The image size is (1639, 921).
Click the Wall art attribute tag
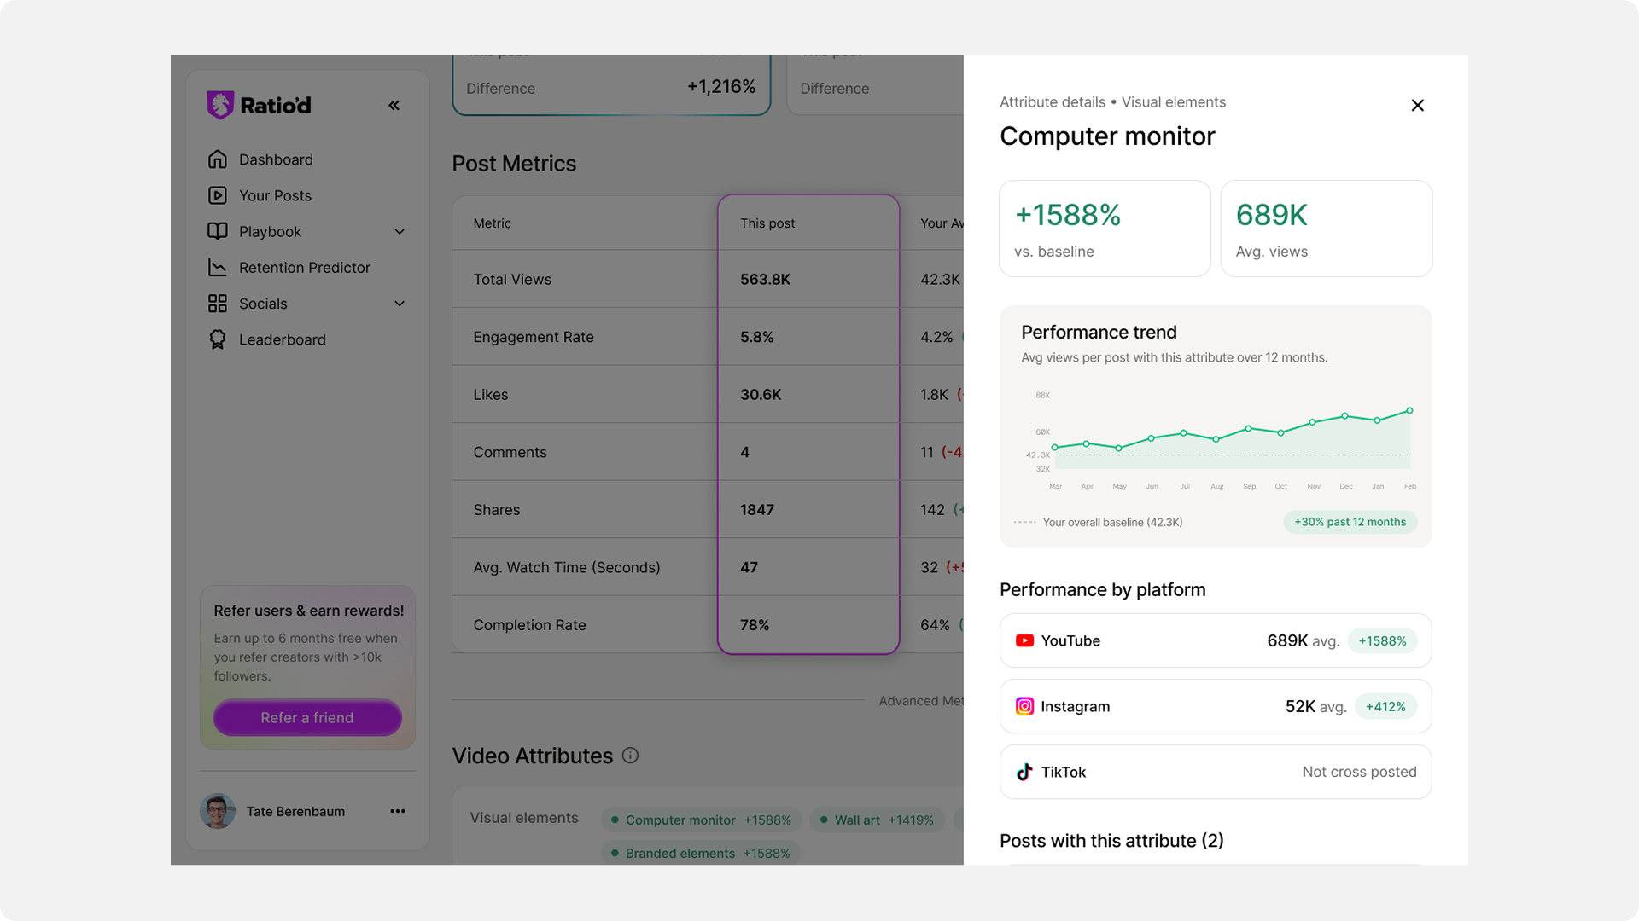pyautogui.click(x=877, y=820)
